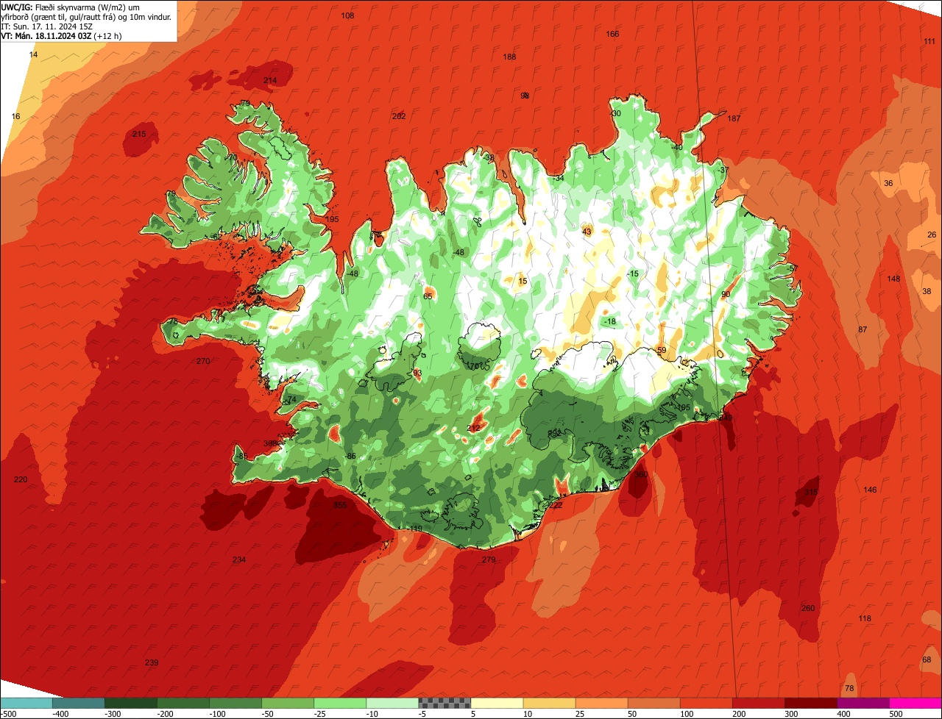The height and width of the screenshot is (719, 942).
Task: Click the map value '166'
Action: tap(612, 34)
